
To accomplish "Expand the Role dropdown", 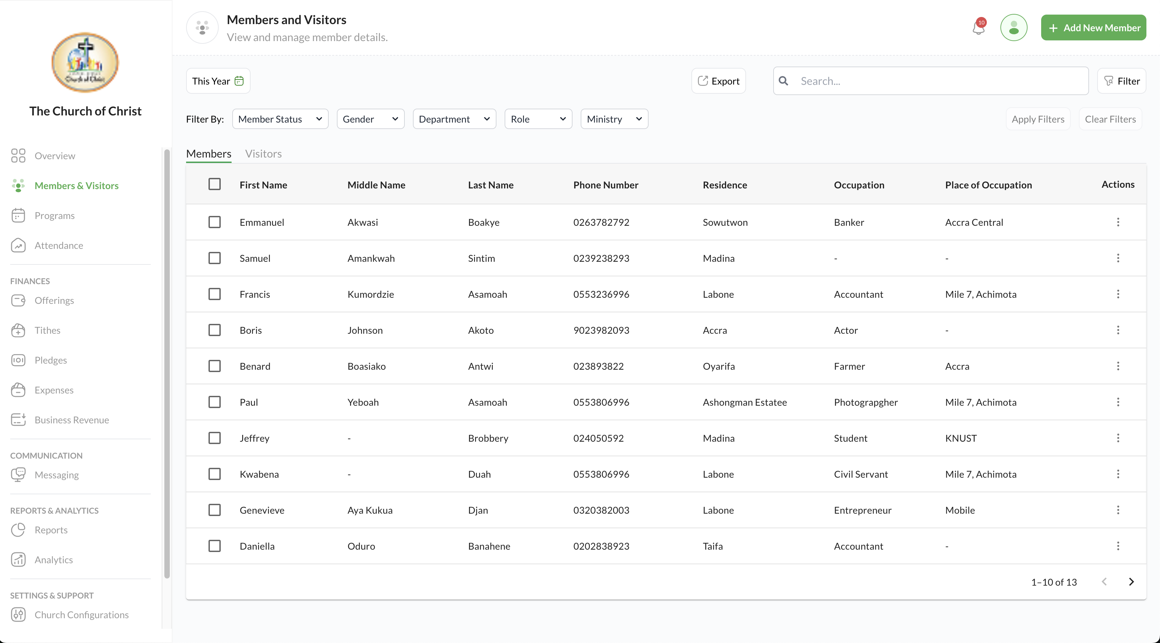I will pyautogui.click(x=538, y=119).
